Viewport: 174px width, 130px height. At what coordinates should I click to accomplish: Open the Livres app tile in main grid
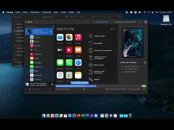[x=78, y=50]
